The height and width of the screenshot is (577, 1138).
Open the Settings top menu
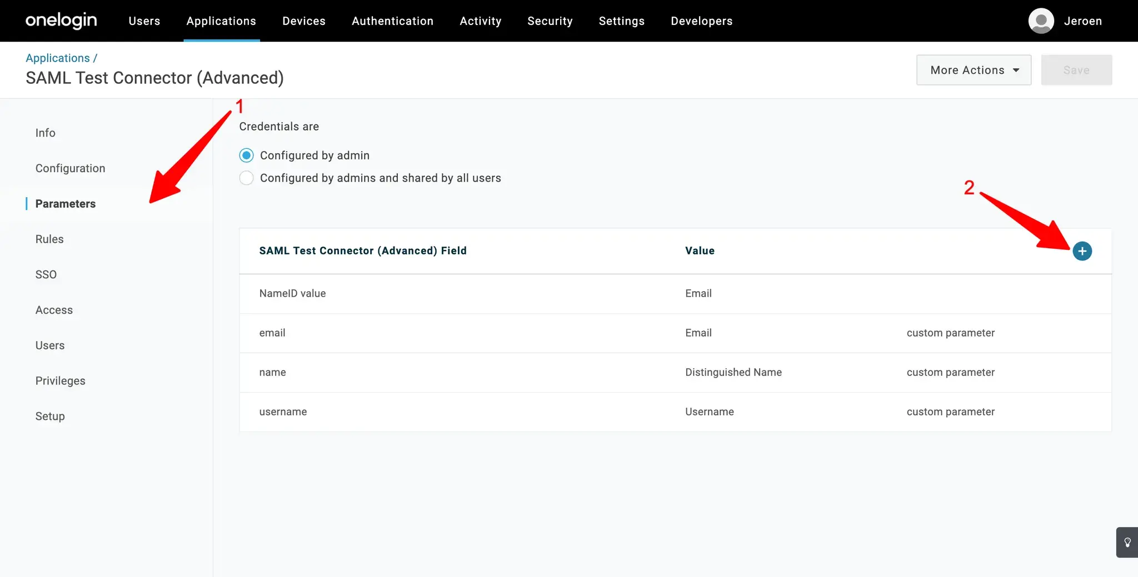[622, 21]
